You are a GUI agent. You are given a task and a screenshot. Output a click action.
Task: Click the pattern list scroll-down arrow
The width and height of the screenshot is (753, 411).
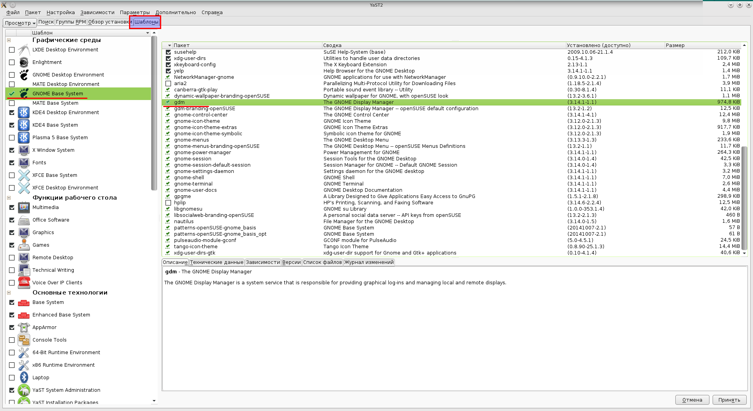(x=154, y=401)
